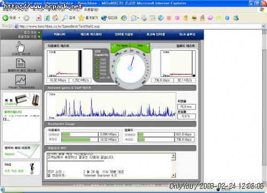Open the 벤치비 해외 리포트 Report banner

pos(21,151)
